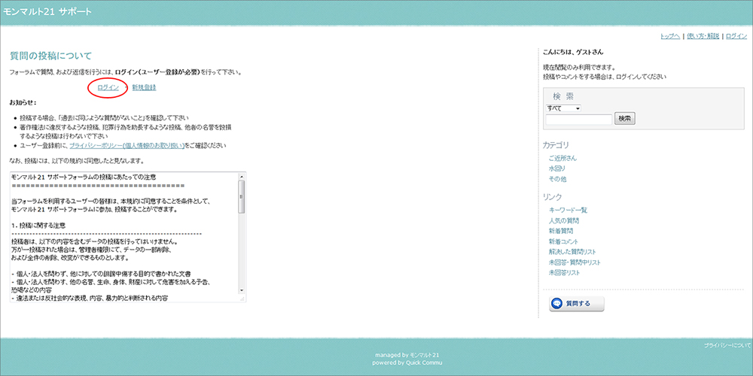Click the トップへ link in top navigation
Screen dimensions: 753x376
(670, 36)
